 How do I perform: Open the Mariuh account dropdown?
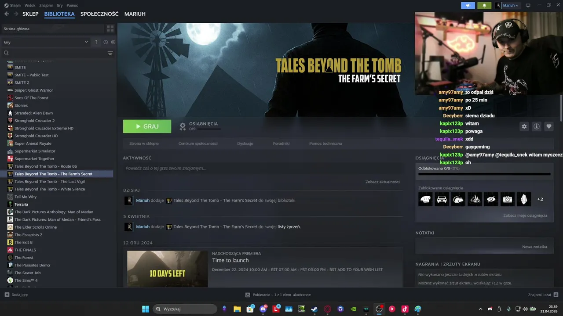(507, 5)
